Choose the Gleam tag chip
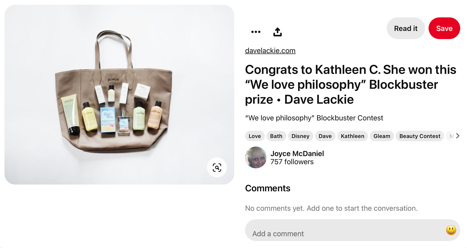This screenshot has height=248, width=467. [381, 136]
